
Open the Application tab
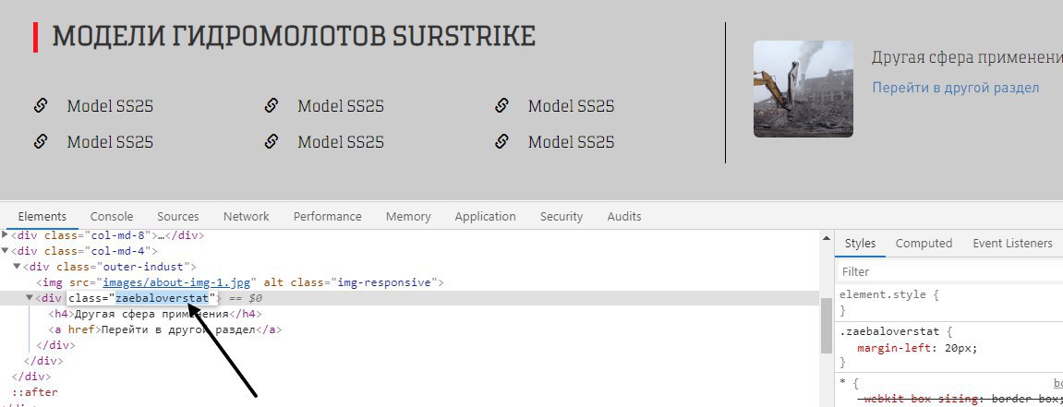(x=486, y=217)
